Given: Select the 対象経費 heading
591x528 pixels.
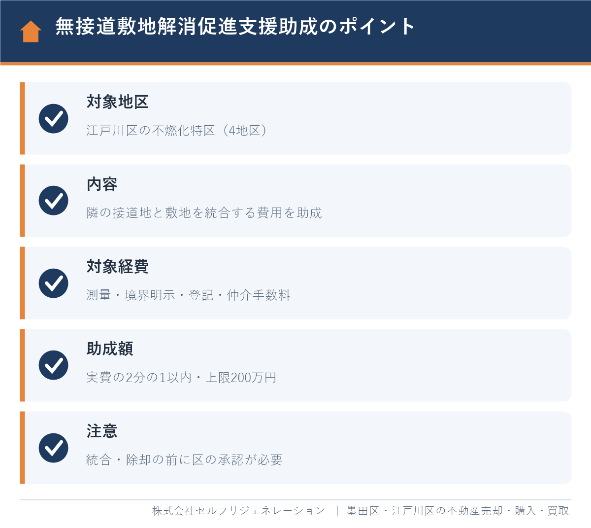Looking at the screenshot, I should pyautogui.click(x=117, y=267).
